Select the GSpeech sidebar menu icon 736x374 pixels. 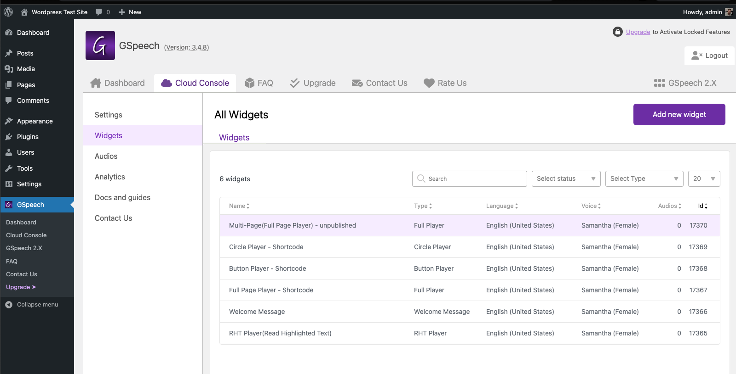pyautogui.click(x=9, y=205)
